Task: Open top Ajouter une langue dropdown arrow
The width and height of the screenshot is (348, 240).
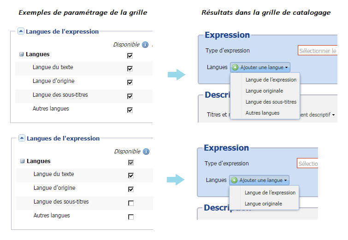Action: (x=287, y=67)
